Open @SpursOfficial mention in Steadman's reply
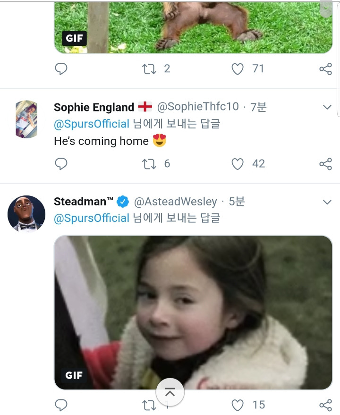This screenshot has height=415, width=340. tap(92, 218)
